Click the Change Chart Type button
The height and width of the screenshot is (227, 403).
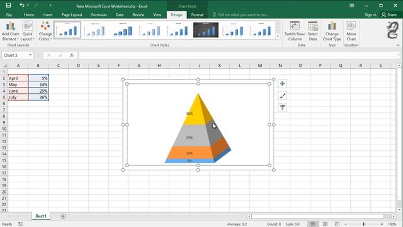(332, 31)
